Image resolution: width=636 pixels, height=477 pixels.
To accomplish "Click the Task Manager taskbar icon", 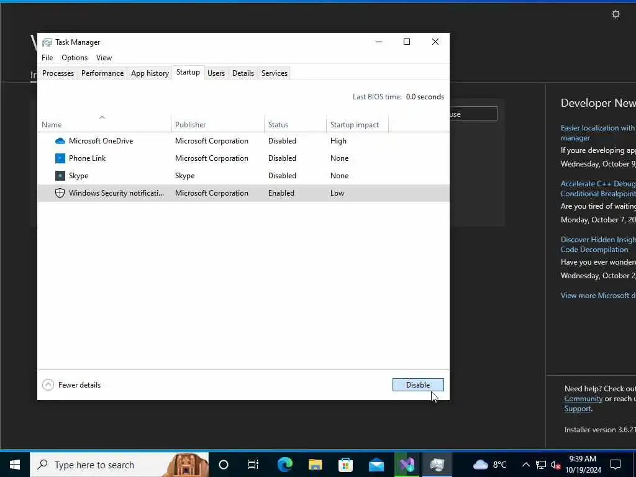I will (x=437, y=465).
